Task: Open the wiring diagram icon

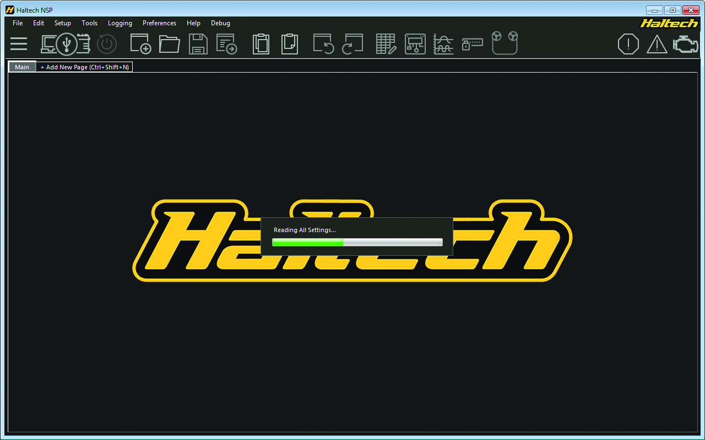Action: (415, 44)
